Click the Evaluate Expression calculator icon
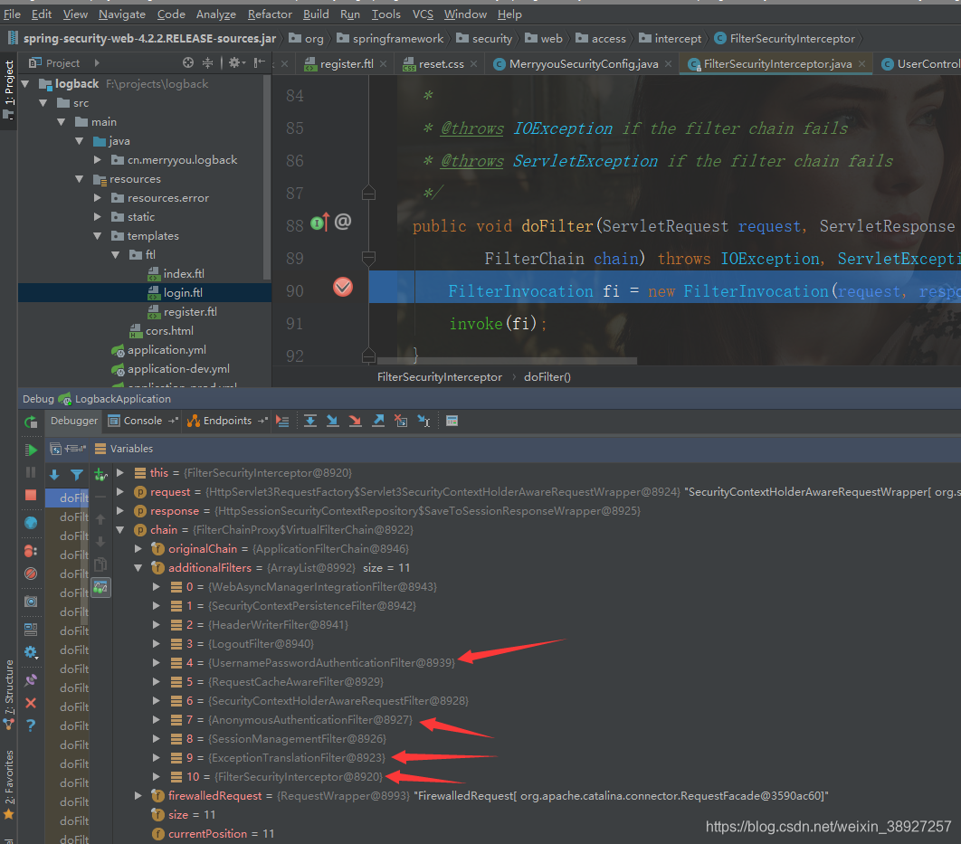This screenshot has height=844, width=961. (x=452, y=421)
